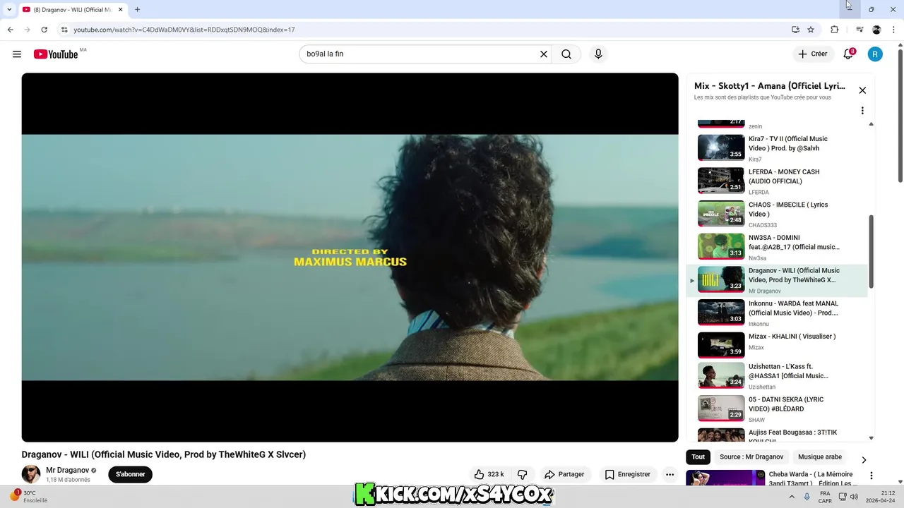Open Chrome extensions puzzle icon

(x=834, y=30)
